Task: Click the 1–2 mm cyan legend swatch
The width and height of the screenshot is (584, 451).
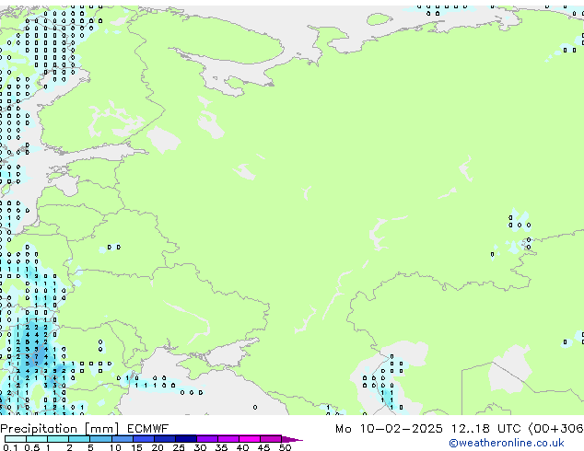Action: pos(59,439)
